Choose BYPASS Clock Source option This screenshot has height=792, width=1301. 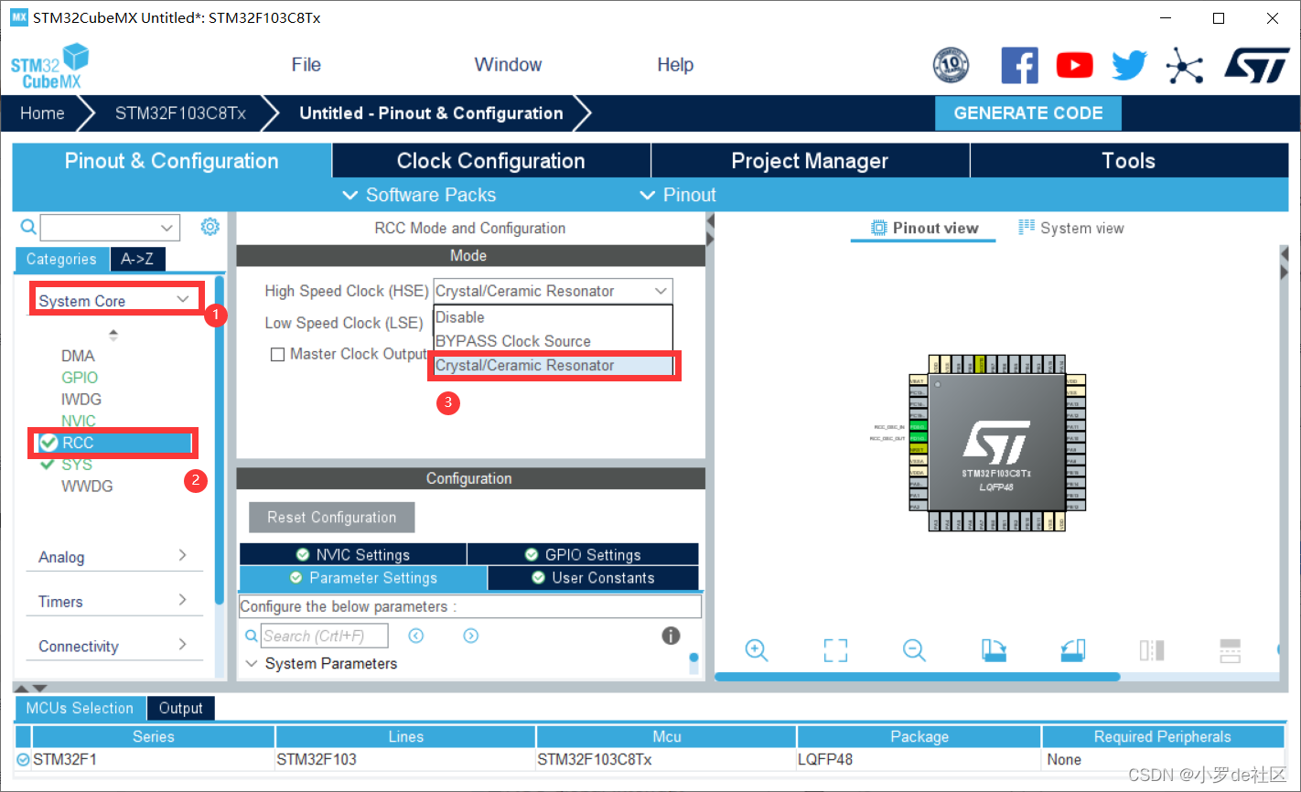click(553, 341)
